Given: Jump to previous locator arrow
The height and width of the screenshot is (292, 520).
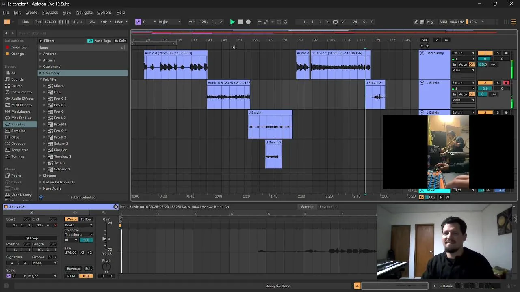Looking at the screenshot, I should [x=421, y=46].
